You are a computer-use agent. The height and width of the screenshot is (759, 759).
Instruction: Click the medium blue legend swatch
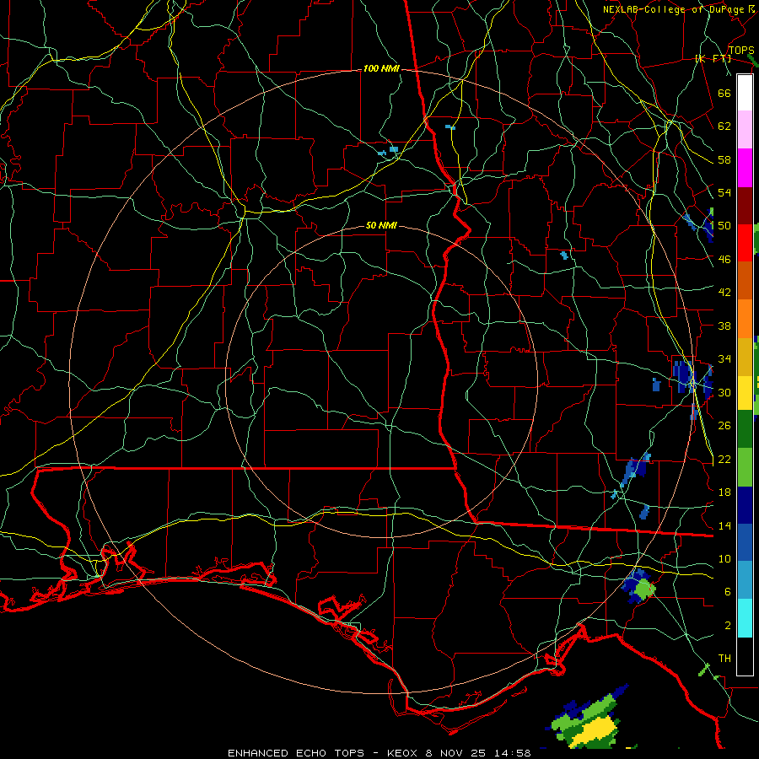[745, 542]
